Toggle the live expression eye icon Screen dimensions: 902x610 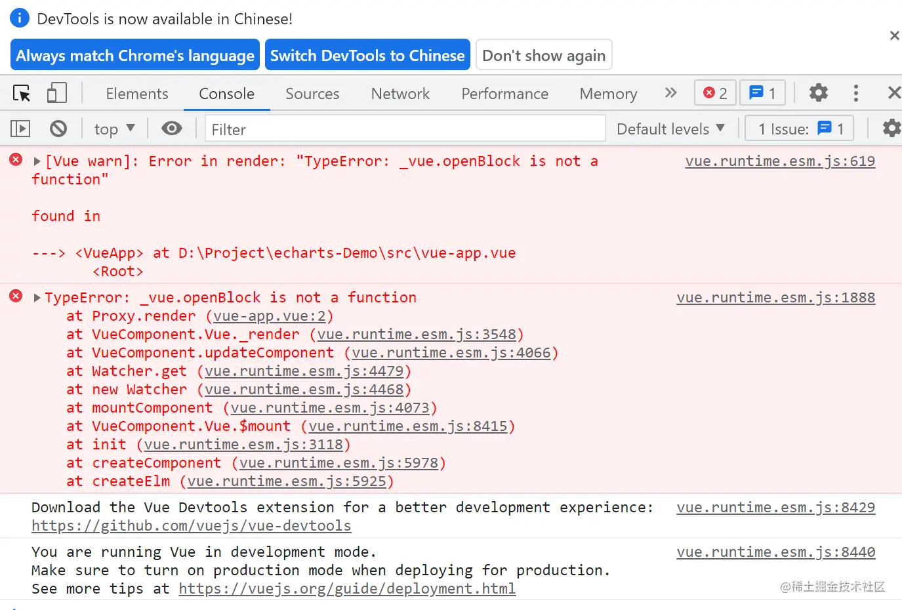[x=172, y=128]
